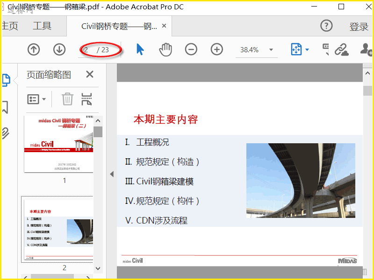Click the text Ⅴ. CDN涉及流程
374x280 pixels.
(x=156, y=220)
